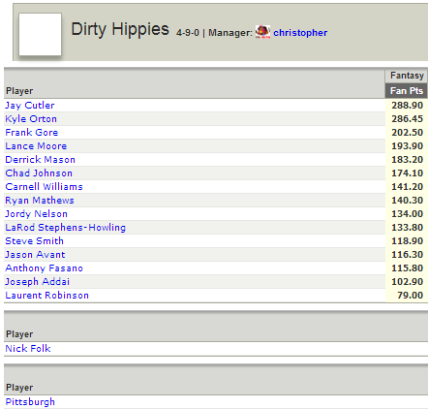Open the Pittsburgh defense link

tap(30, 402)
